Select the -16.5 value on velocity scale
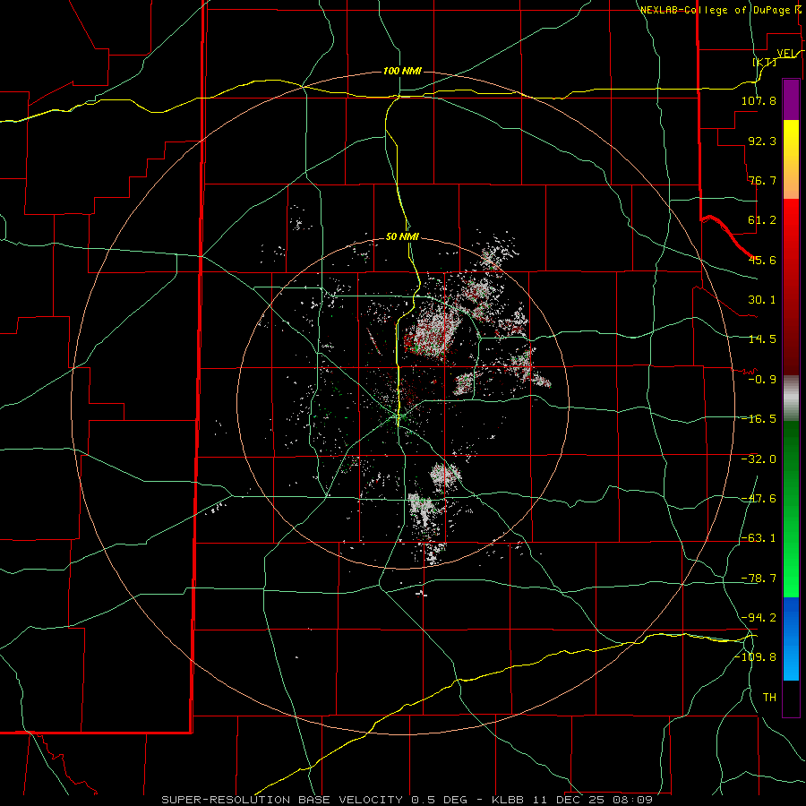Image resolution: width=806 pixels, height=806 pixels. [759, 419]
